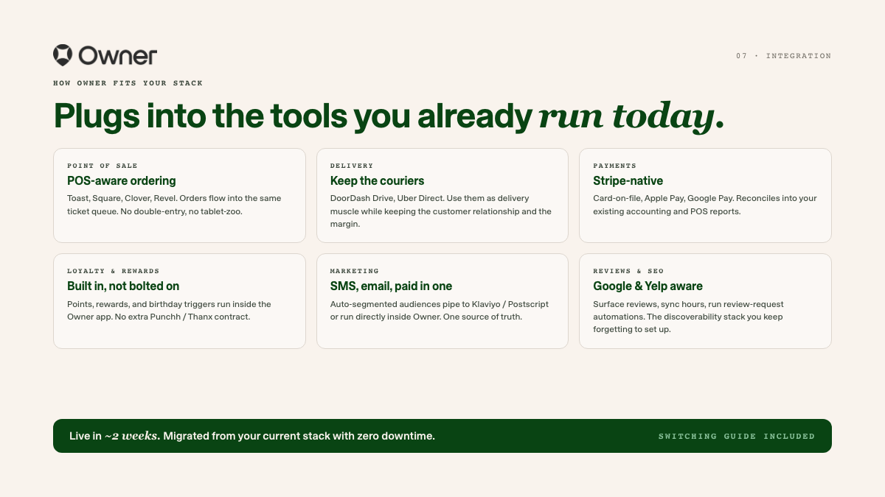Select the 'POINT OF SALE' card label
Viewport: 885px width, 497px height.
pos(103,166)
